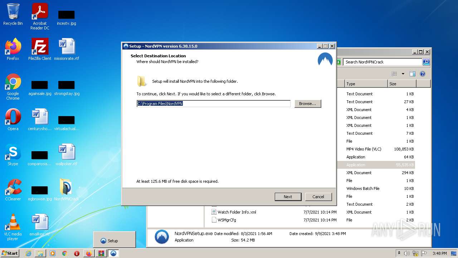Click Windows Explorer folder icon in the taskbar

click(40, 253)
